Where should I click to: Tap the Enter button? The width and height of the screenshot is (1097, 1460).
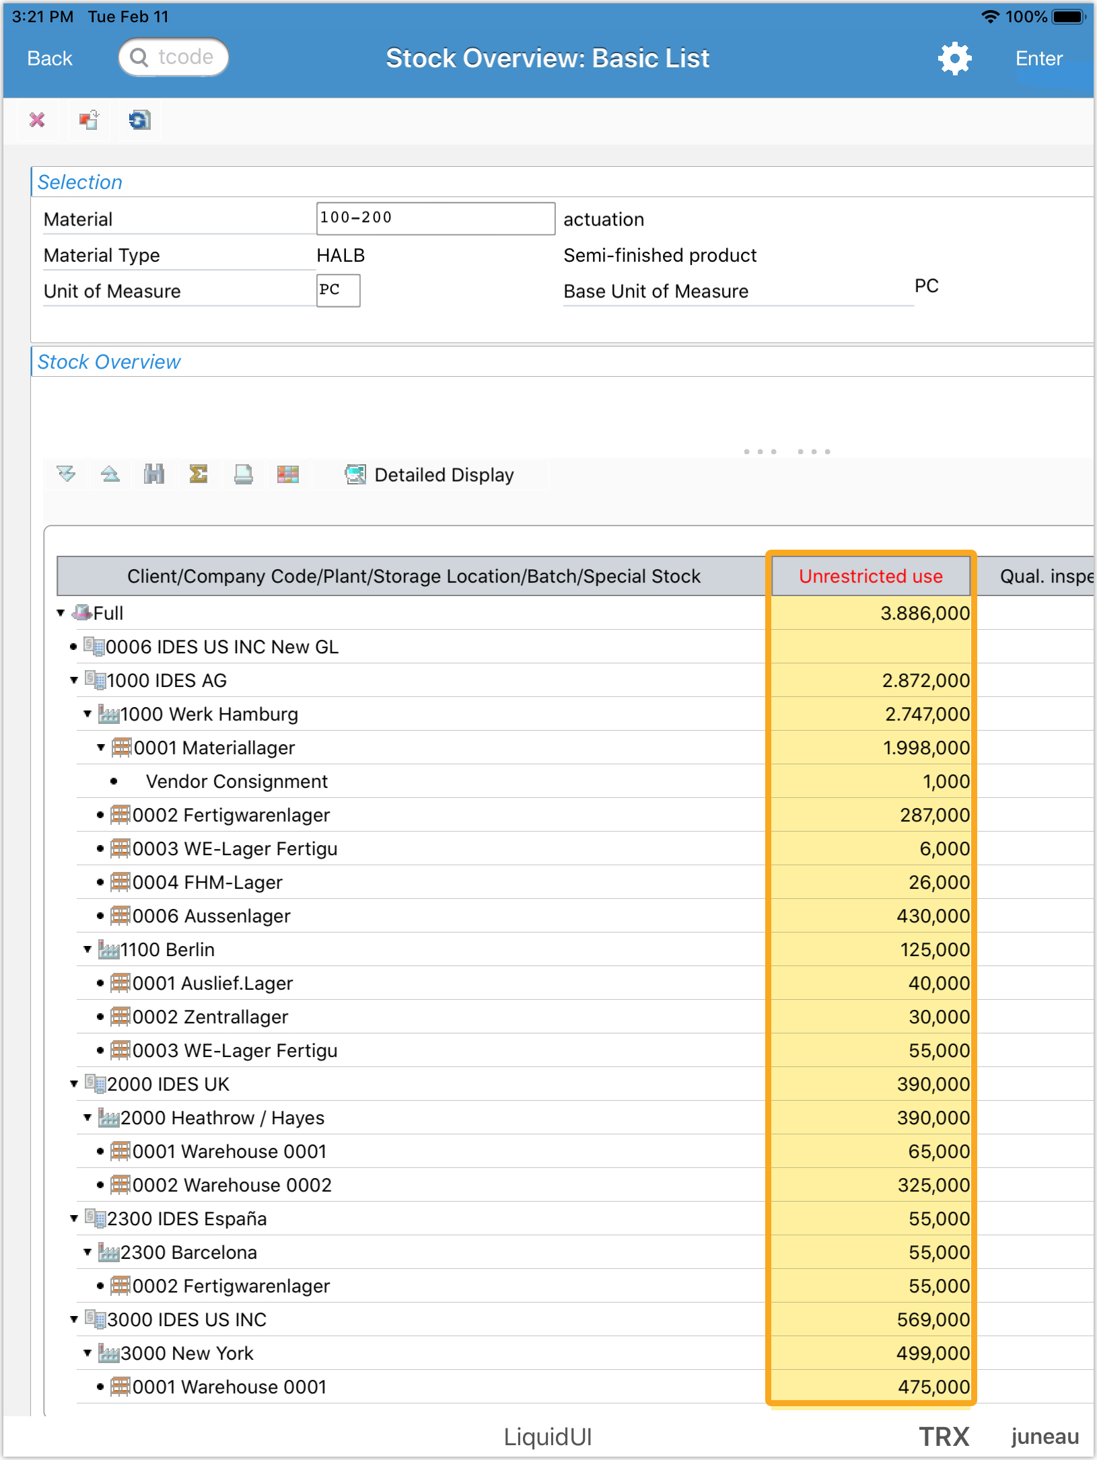click(x=1038, y=59)
